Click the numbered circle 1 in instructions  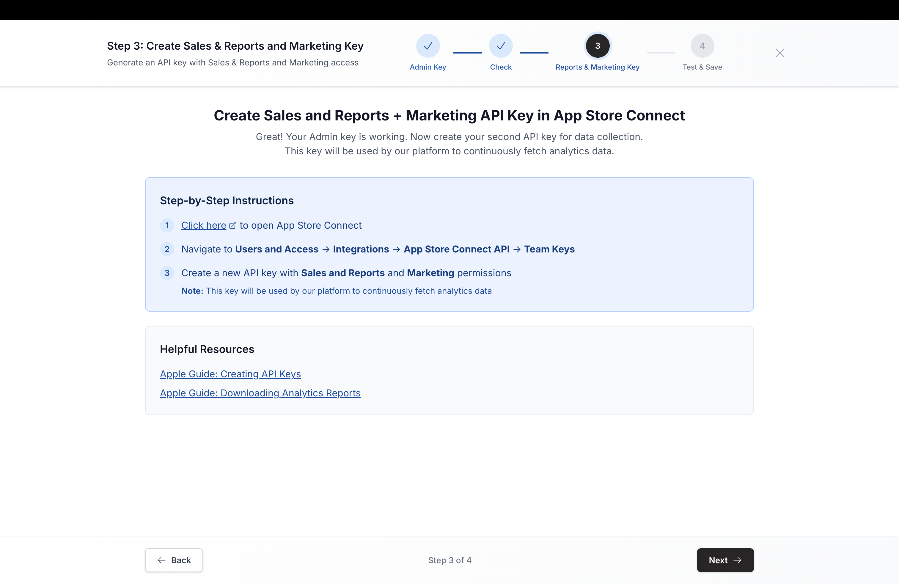pyautogui.click(x=167, y=225)
